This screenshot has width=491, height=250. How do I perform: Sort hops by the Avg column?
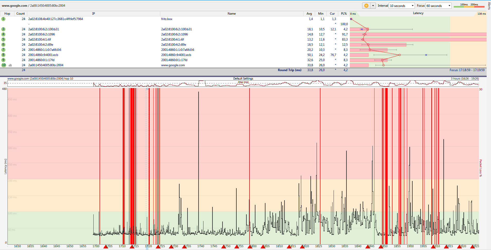coord(309,13)
